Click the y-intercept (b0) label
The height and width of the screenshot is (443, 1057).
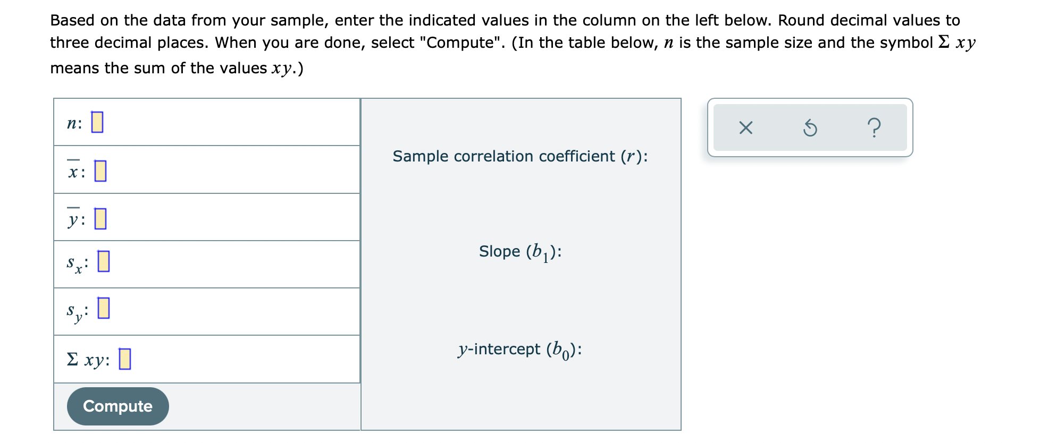point(520,350)
